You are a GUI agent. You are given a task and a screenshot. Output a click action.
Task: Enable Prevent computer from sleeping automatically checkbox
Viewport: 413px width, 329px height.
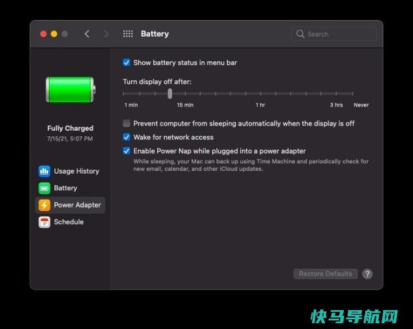click(x=126, y=123)
